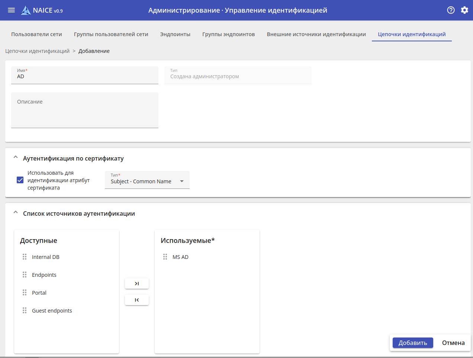This screenshot has height=358, width=473.
Task: Click the Отмена button
Action: coord(453,343)
